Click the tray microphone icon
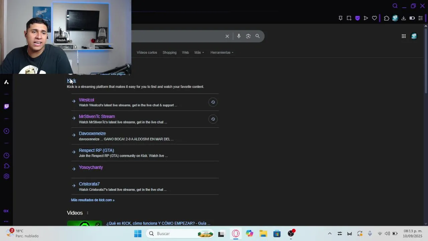428x241 pixels. (370, 234)
